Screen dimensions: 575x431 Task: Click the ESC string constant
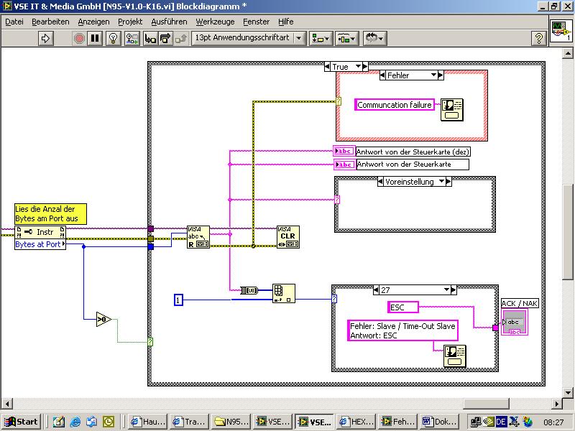[x=402, y=307]
